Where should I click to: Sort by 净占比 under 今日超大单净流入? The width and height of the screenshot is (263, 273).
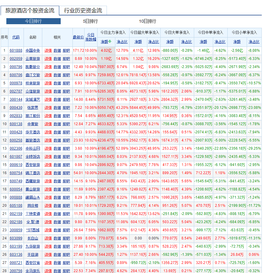(153, 42)
